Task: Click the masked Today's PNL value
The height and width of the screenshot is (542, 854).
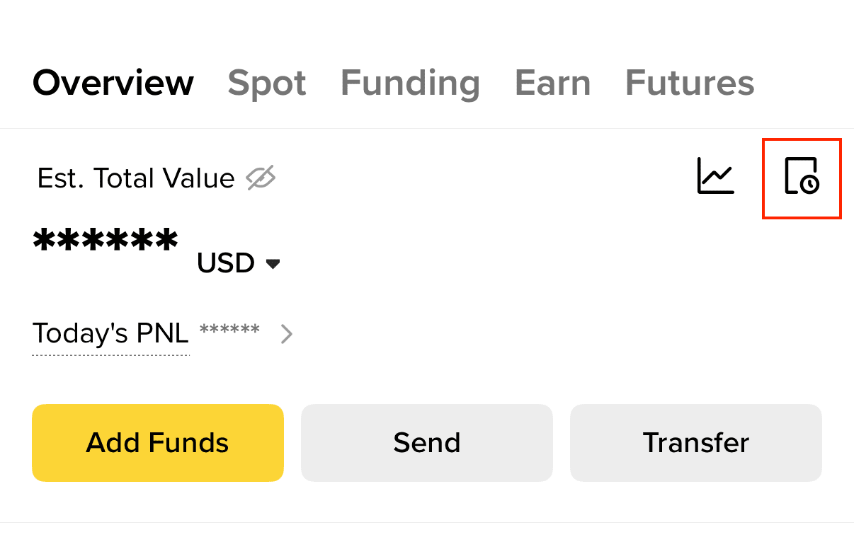Action: click(229, 330)
